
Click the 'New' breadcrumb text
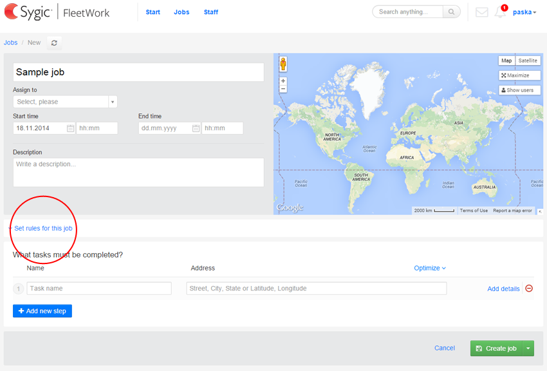[x=34, y=43]
